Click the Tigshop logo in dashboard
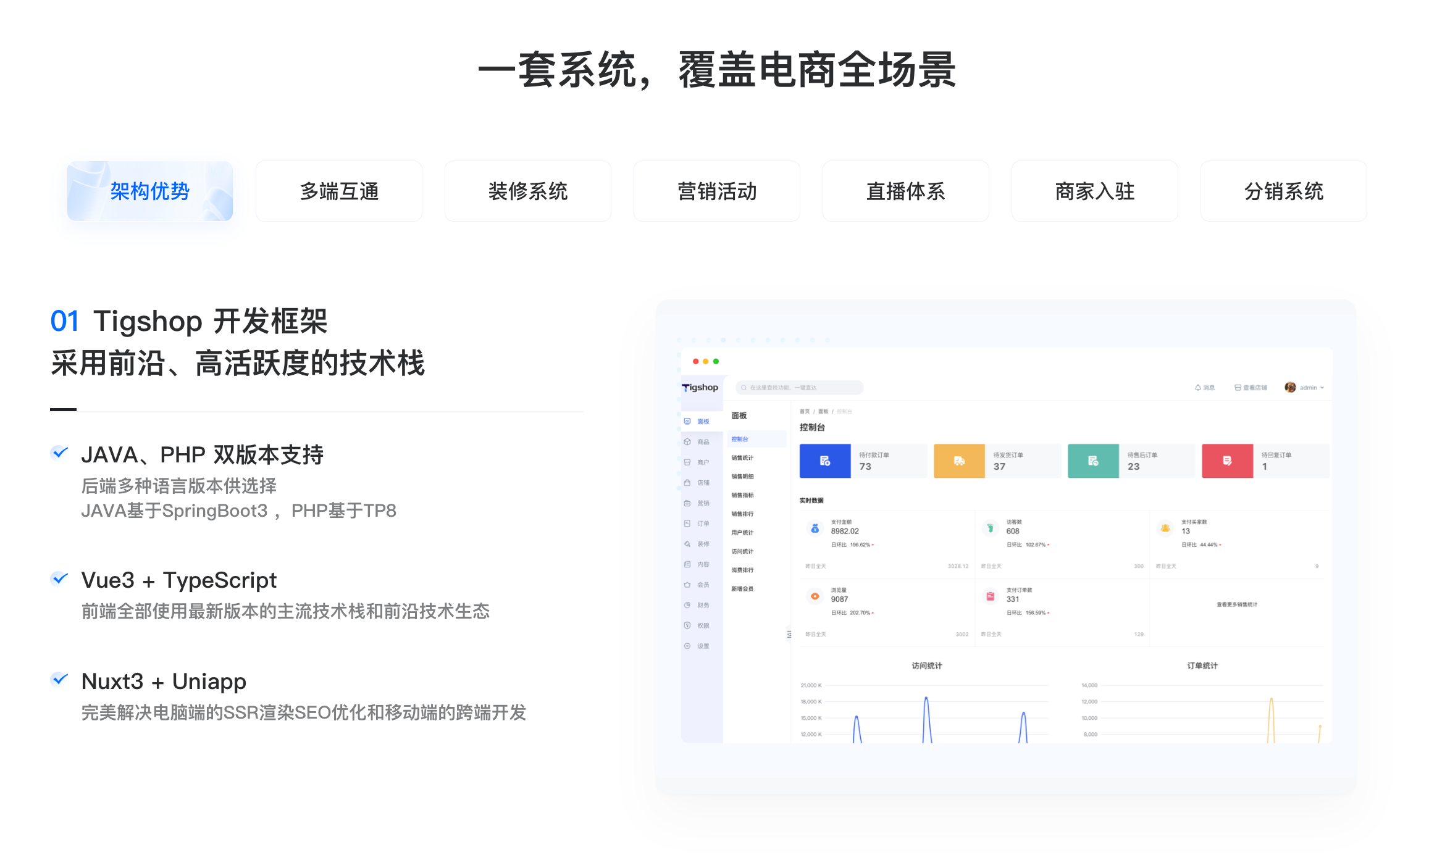 point(700,388)
